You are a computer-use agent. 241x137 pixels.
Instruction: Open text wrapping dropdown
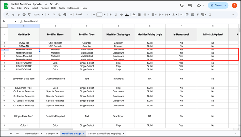coord(168,15)
